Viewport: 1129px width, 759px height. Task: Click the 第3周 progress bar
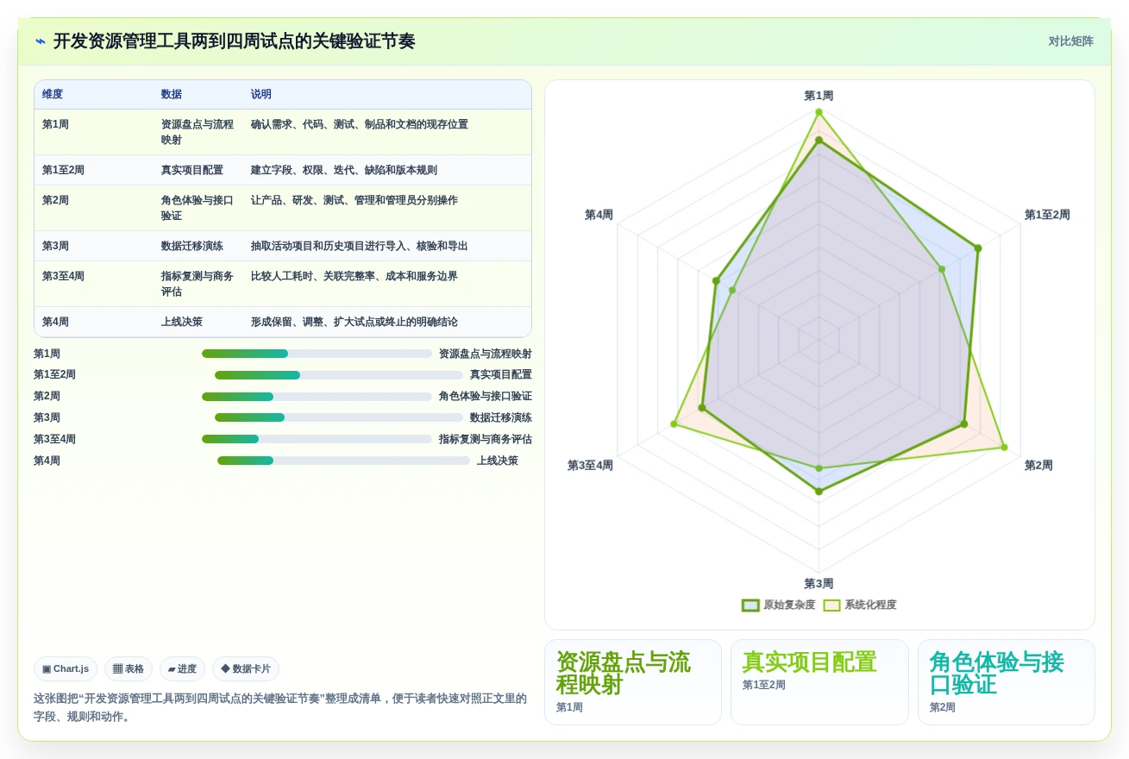pyautogui.click(x=339, y=417)
